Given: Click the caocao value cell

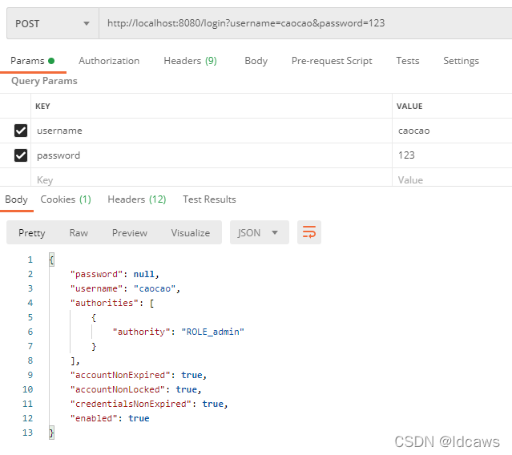Looking at the screenshot, I should 452,131.
